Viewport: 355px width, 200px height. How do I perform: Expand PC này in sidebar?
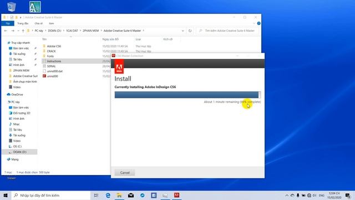(x=16, y=102)
